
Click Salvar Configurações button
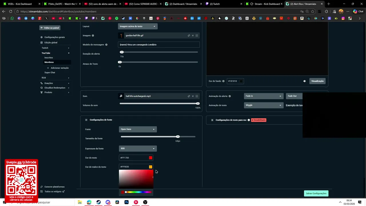[316, 193]
